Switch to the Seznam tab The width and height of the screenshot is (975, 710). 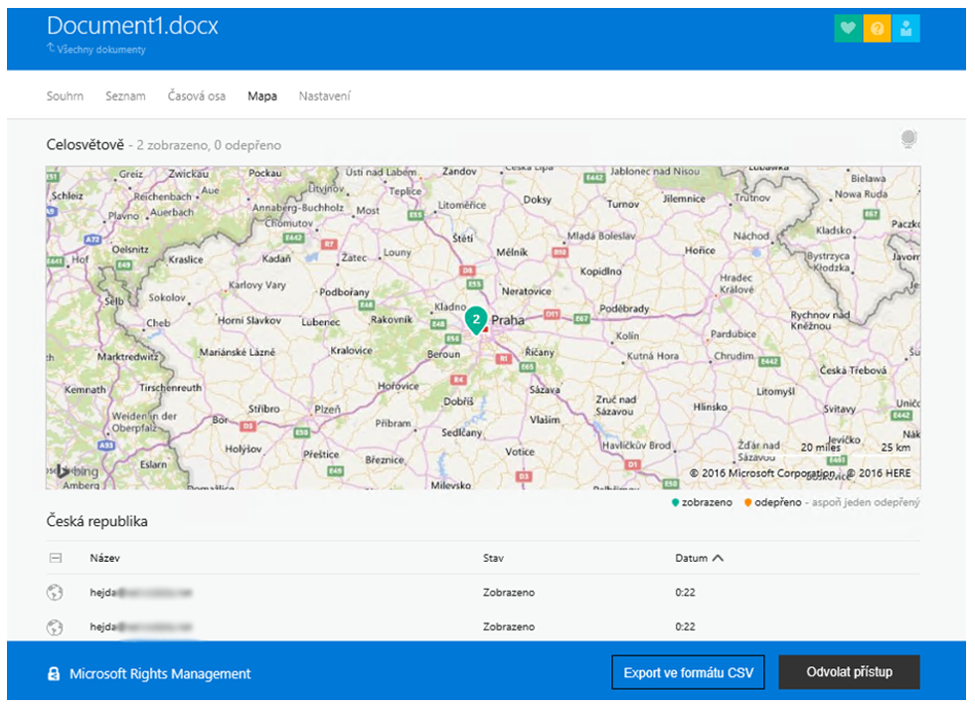pyautogui.click(x=125, y=95)
